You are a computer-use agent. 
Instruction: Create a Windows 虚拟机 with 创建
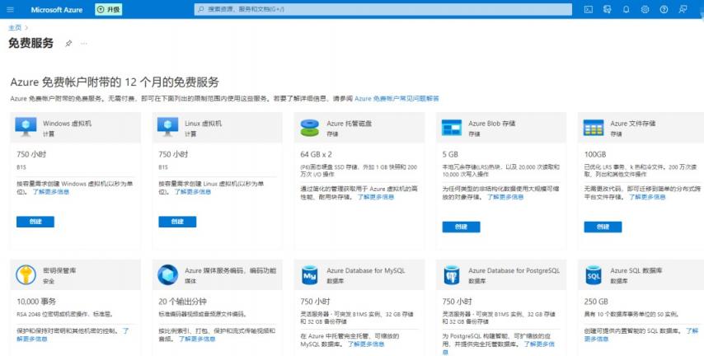35,222
